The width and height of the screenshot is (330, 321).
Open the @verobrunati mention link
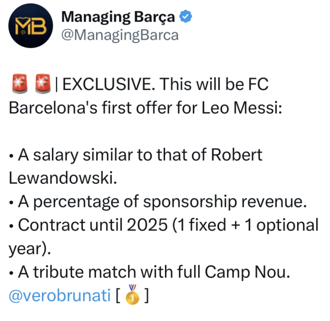click(59, 296)
